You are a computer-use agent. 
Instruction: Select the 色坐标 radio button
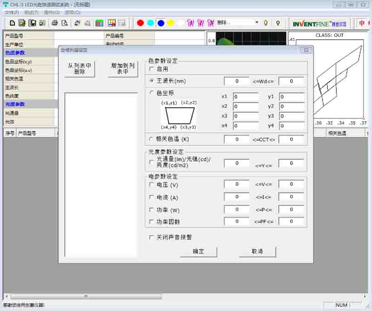coord(152,93)
